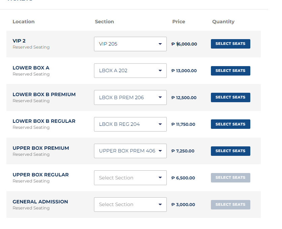Screen dimensions: 282x229
Task: Click the UPPER BOX REGULAR location name
Action: coord(41,175)
